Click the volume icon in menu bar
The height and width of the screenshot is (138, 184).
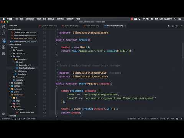148,19
